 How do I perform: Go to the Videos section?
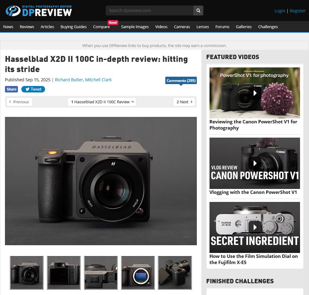point(161,27)
